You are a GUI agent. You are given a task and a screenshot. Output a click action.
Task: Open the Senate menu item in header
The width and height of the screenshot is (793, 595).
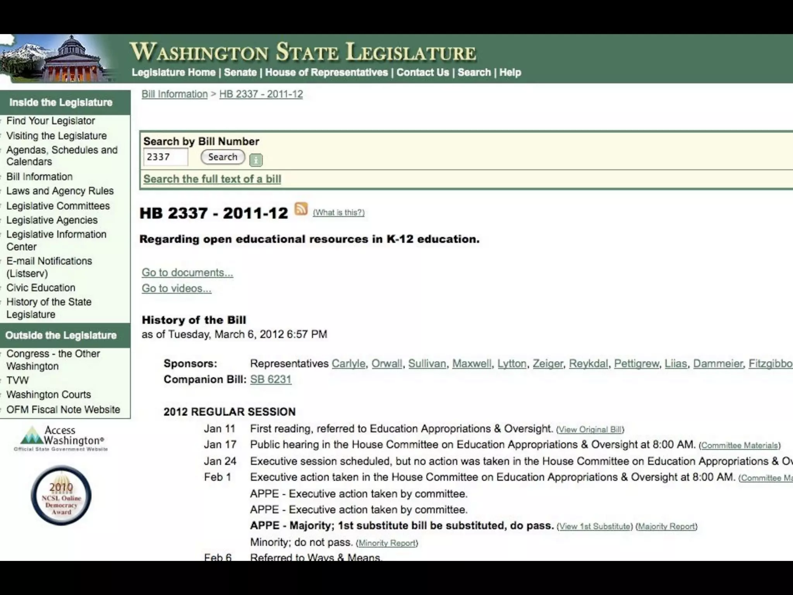(240, 72)
